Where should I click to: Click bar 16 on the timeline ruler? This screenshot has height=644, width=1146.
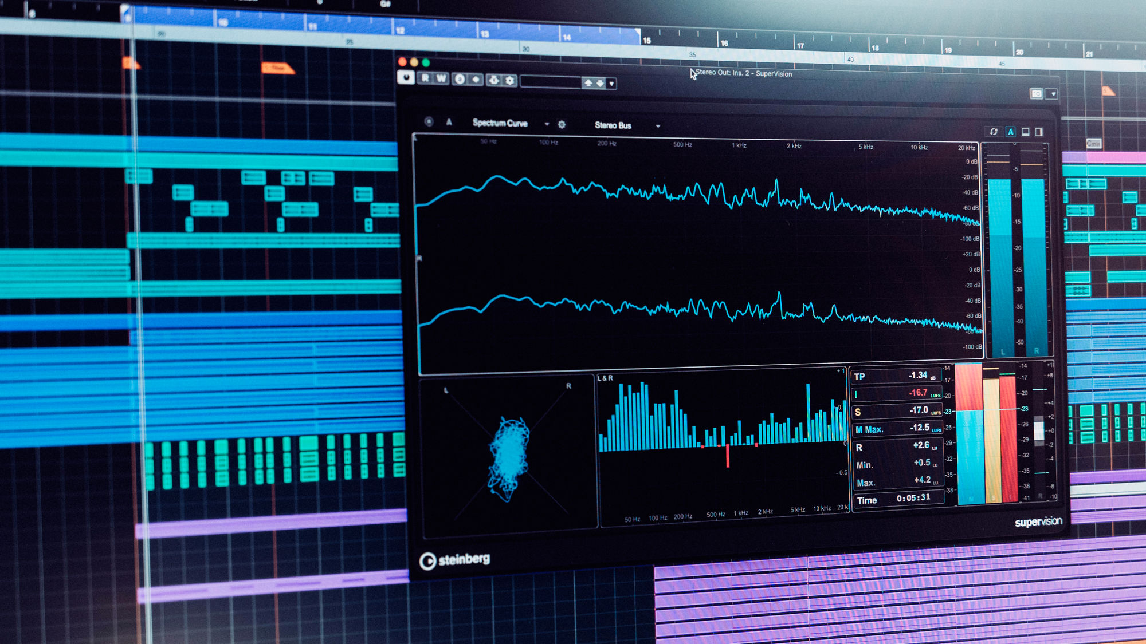click(724, 43)
